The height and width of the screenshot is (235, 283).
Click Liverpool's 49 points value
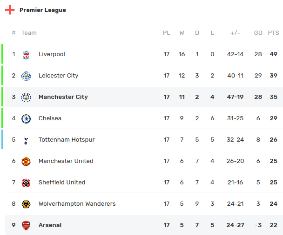click(x=273, y=54)
